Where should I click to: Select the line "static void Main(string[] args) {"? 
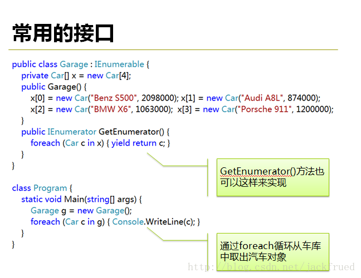81,200
